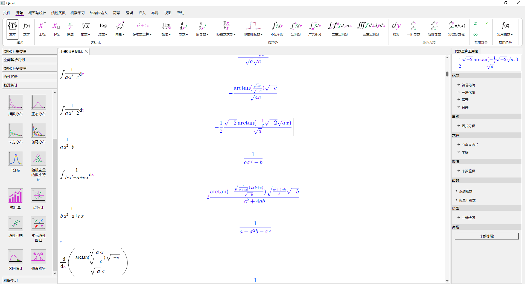Switch to 数学 math mode
This screenshot has width=525, height=284.
pyautogui.click(x=27, y=29)
